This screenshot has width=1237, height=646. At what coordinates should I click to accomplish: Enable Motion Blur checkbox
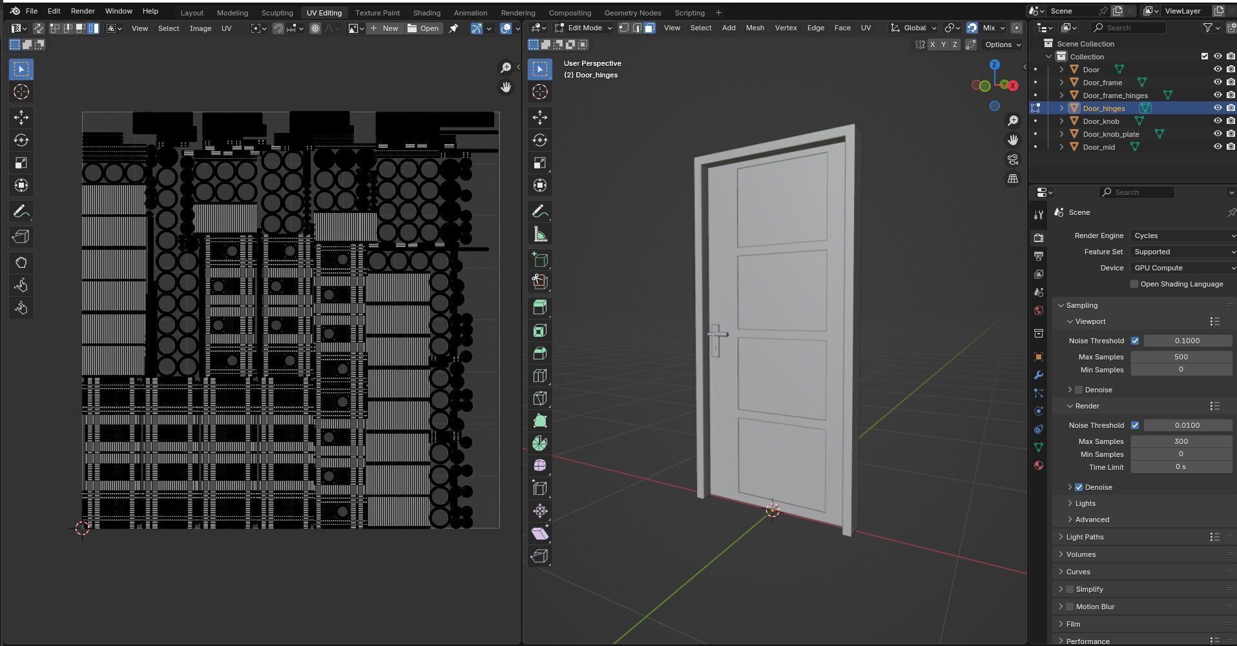(1070, 607)
